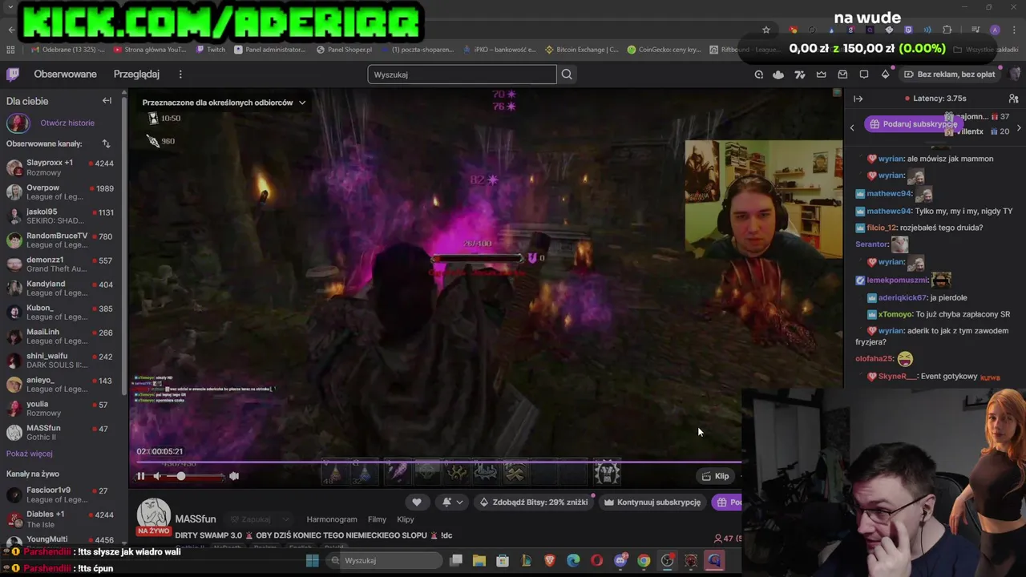
Task: Open Otwórz historie link
Action: 67,123
